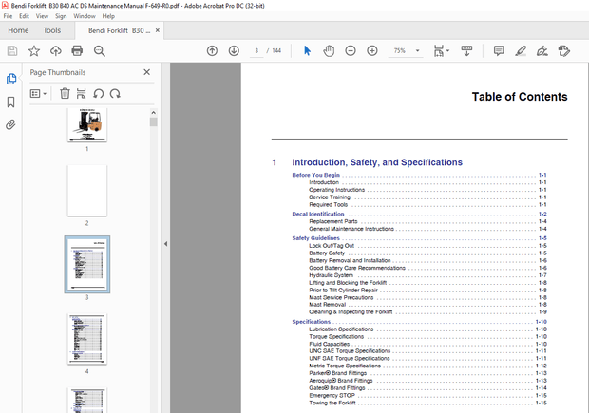Collapse the navigation pane with side arrow
This screenshot has height=413, width=589.
click(x=165, y=244)
